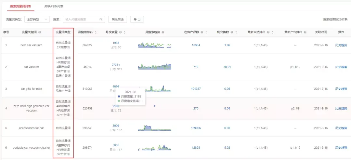Viewport: 351px width, 160px height.
Task: Click opportunity index 1.96
Action: (227, 45)
